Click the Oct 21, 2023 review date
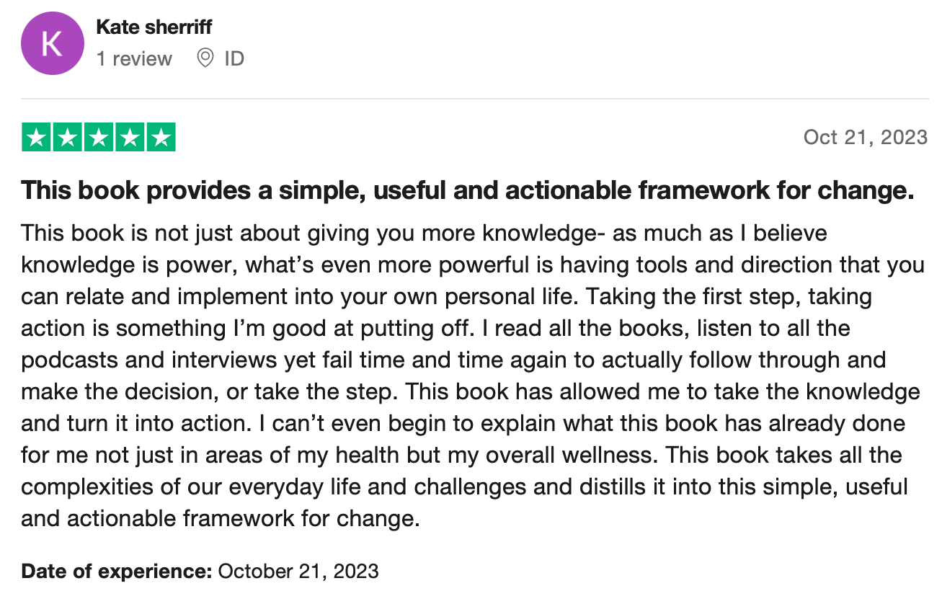 pos(865,137)
